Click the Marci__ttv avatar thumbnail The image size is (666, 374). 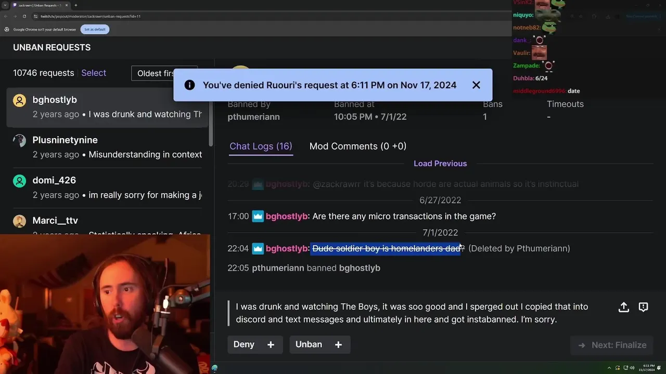[x=19, y=221]
